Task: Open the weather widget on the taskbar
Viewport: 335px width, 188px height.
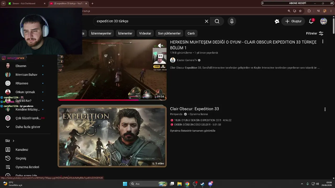Action: (x=12, y=184)
